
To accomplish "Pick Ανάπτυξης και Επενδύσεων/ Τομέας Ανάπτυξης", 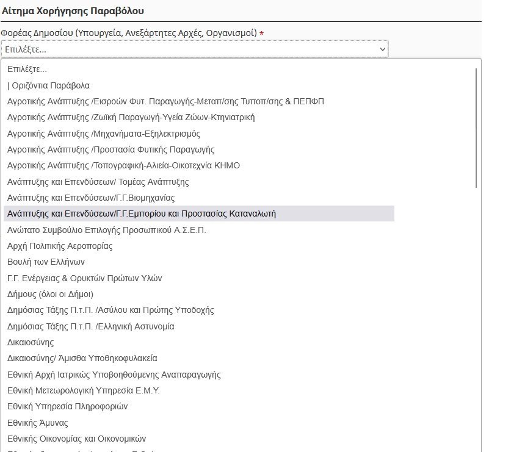I will click(x=98, y=182).
